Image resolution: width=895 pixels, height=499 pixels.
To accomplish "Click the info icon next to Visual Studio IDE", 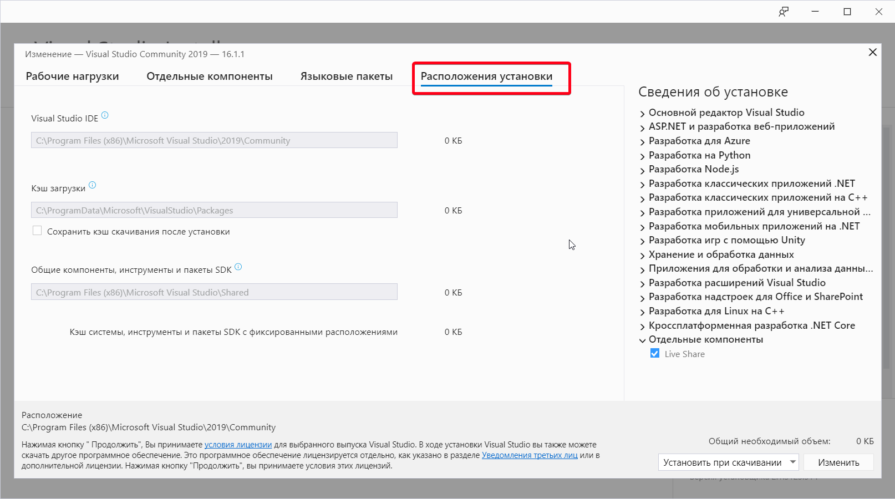I will coord(105,115).
